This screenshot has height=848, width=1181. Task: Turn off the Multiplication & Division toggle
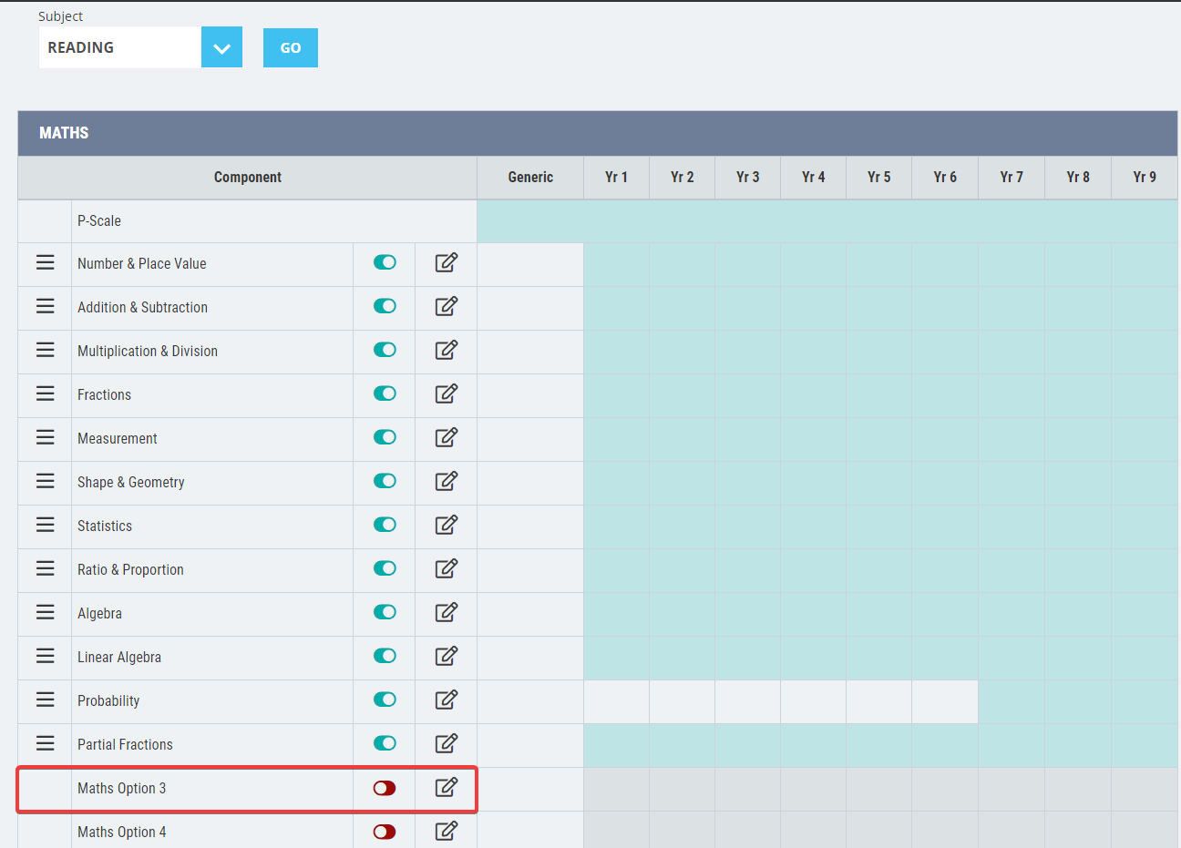click(x=385, y=350)
